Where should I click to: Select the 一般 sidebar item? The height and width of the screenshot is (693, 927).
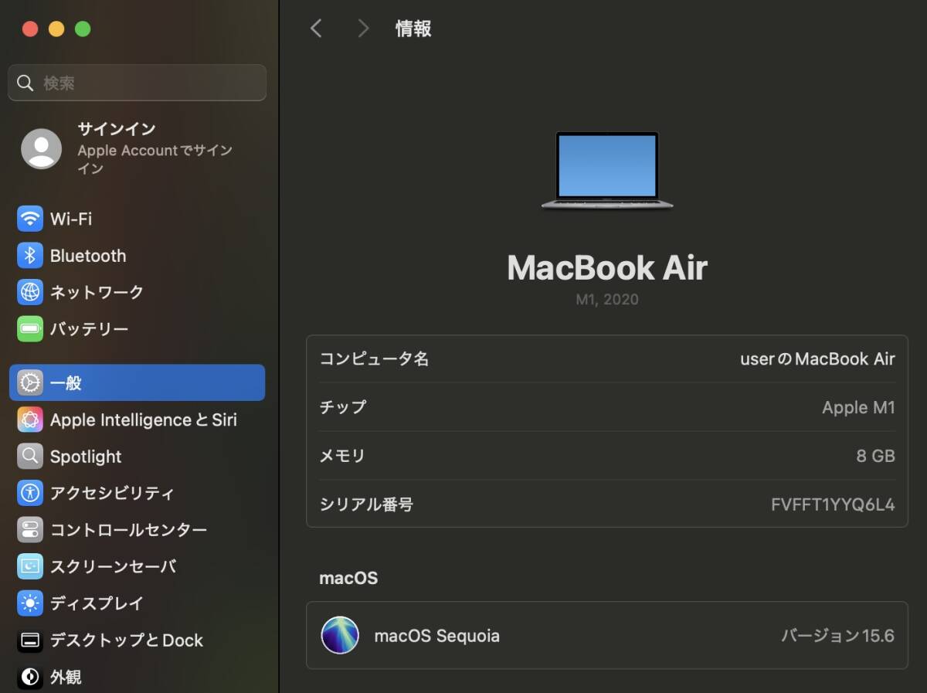137,382
